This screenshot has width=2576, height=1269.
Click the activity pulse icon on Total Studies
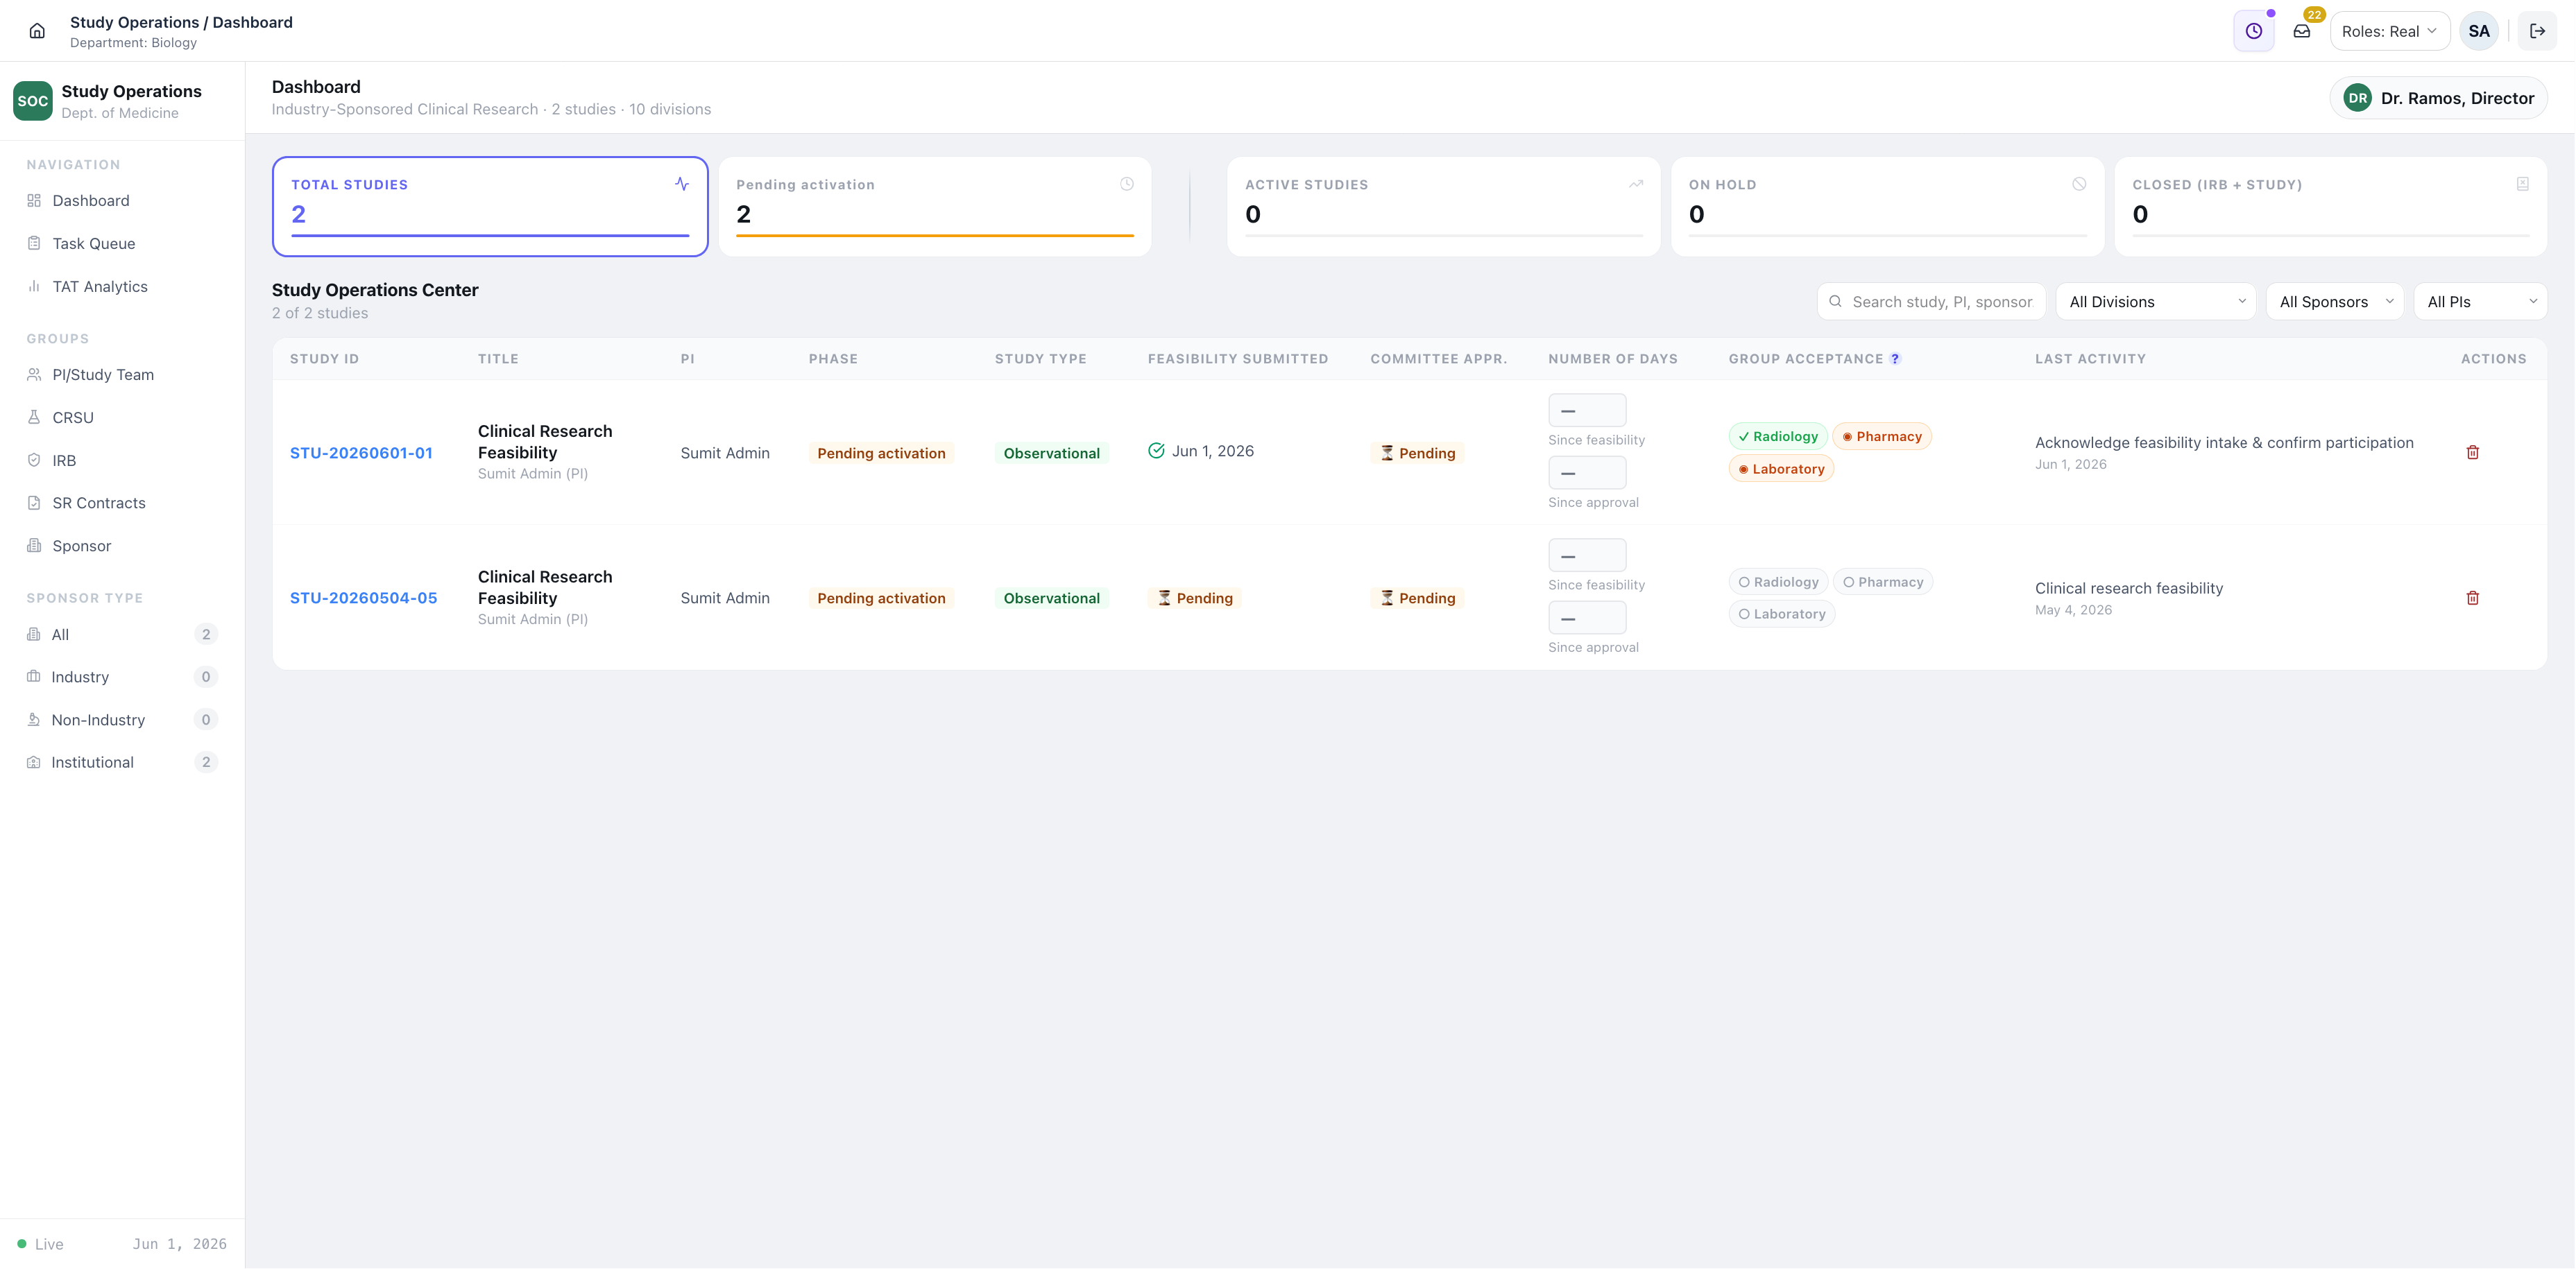(x=681, y=184)
